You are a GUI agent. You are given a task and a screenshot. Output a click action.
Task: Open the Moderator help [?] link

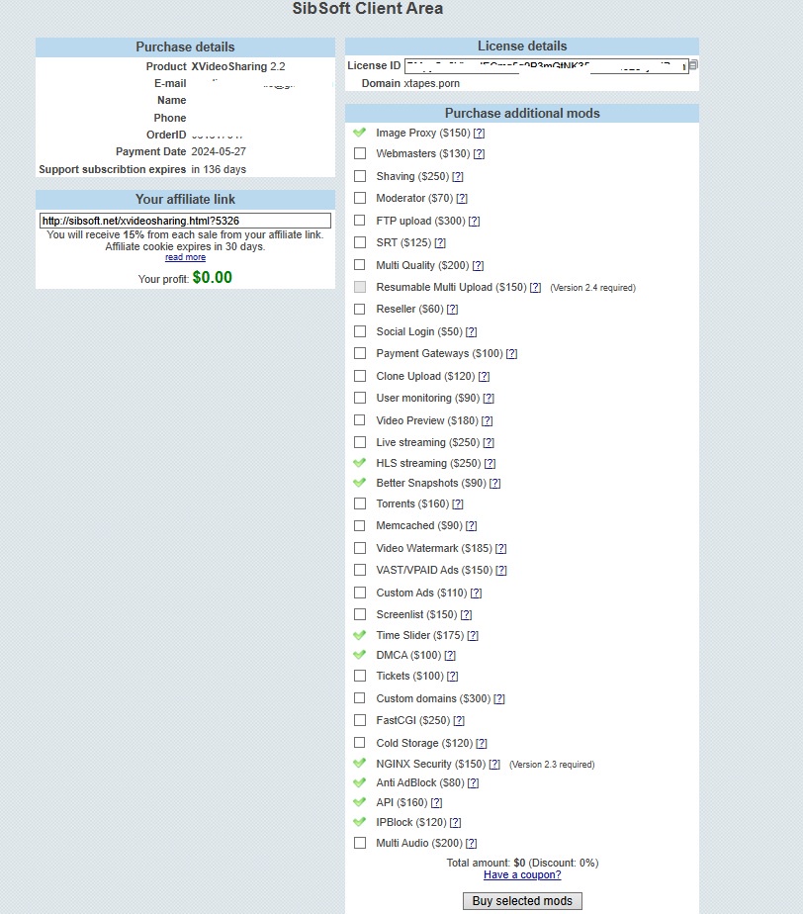(x=462, y=199)
